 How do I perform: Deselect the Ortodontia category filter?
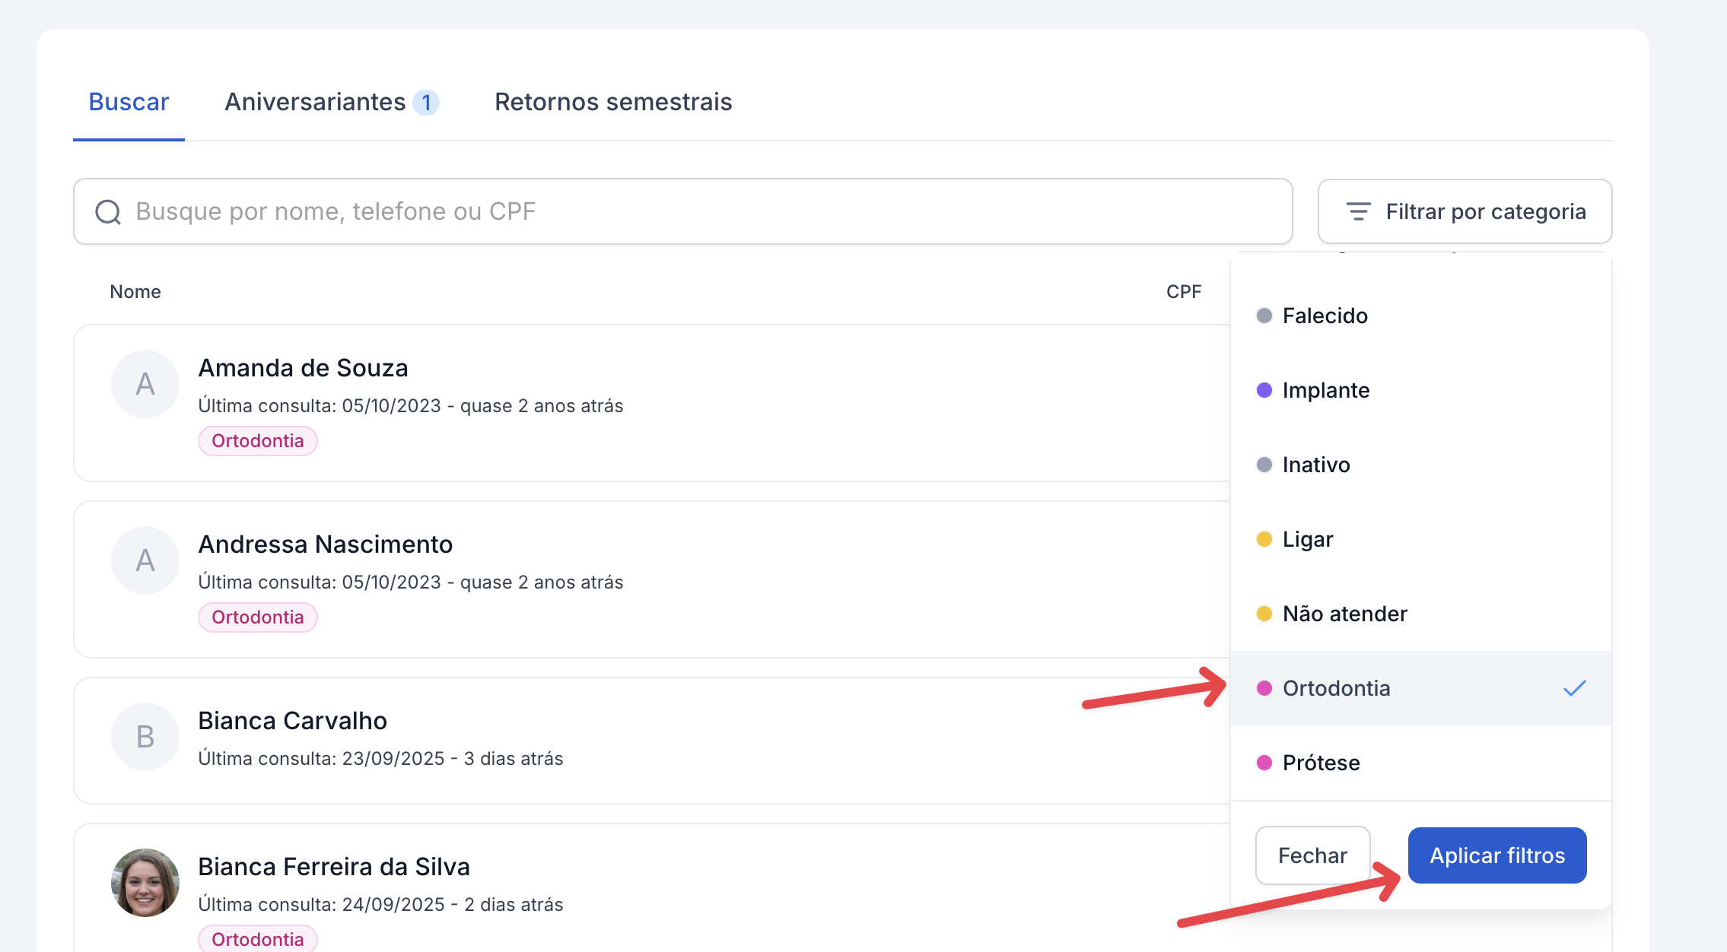click(x=1336, y=688)
